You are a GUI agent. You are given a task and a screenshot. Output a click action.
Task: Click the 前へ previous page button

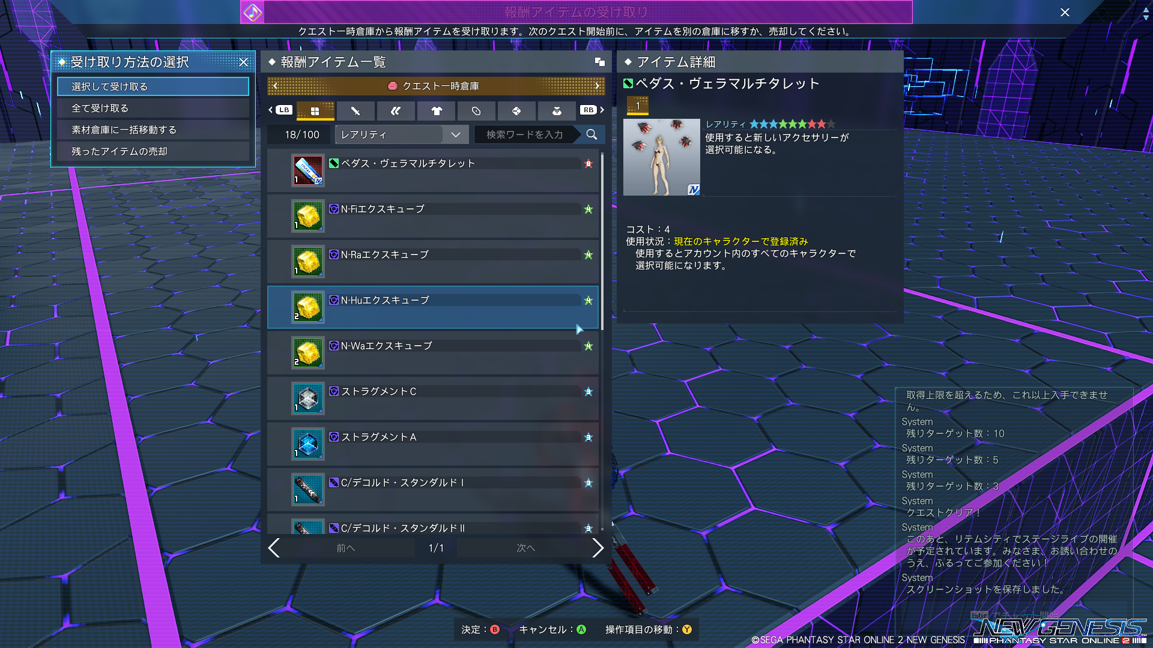[x=346, y=548]
